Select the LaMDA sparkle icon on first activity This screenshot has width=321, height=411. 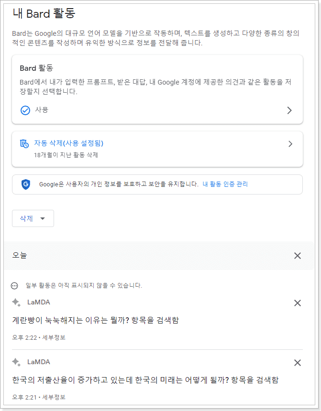tap(16, 303)
